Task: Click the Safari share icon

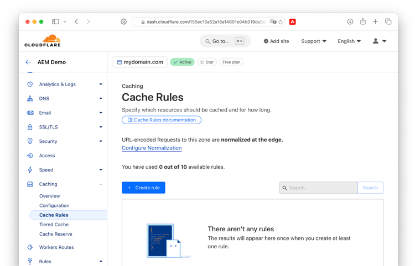Action: [363, 22]
